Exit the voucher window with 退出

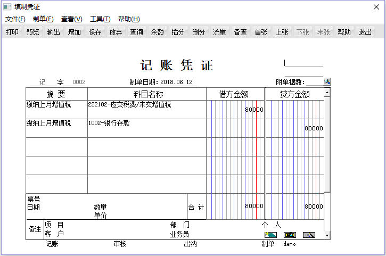click(365, 32)
